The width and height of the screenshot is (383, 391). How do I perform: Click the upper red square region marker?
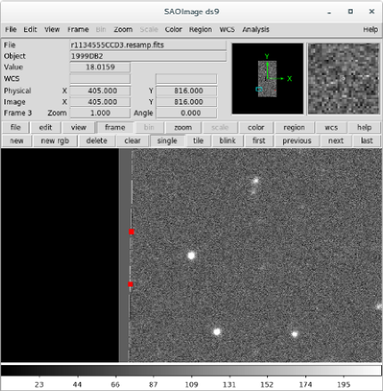click(x=131, y=232)
